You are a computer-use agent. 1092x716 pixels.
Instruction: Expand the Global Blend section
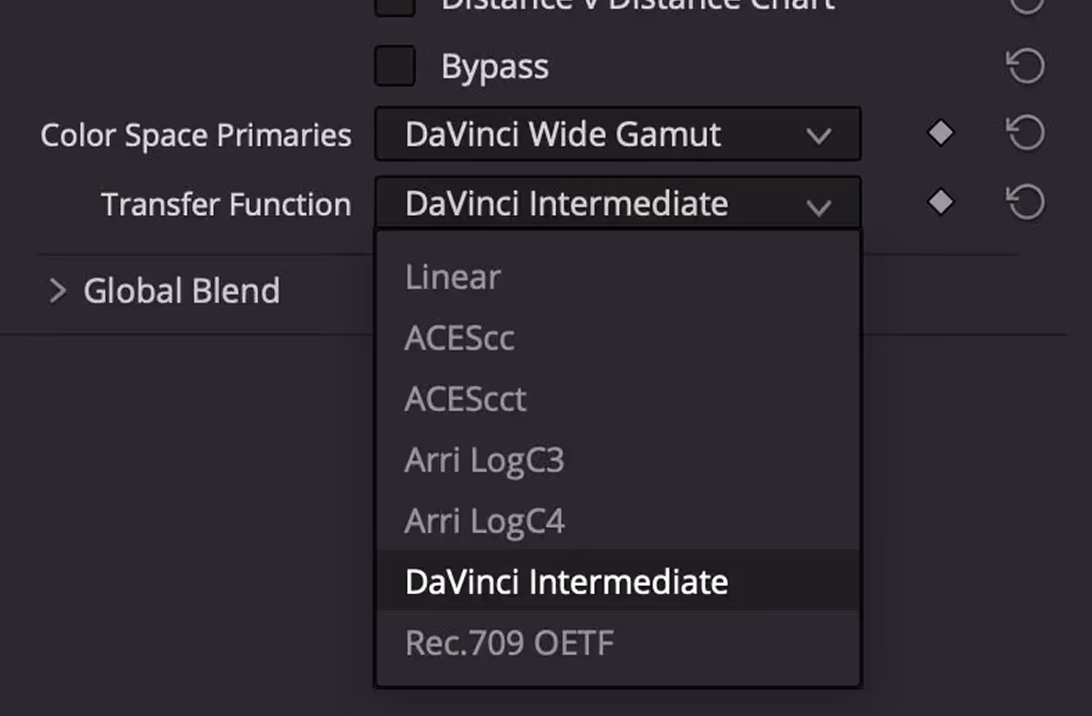pyautogui.click(x=58, y=292)
